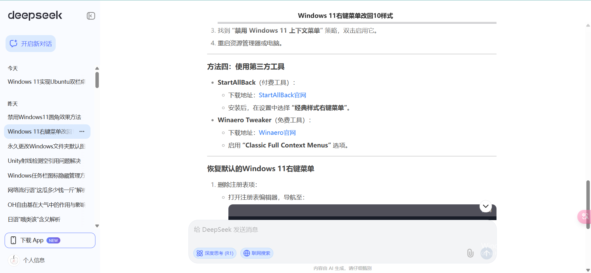Focus the 给 DeepSeek 发送消息 input box
This screenshot has height=273, width=591.
[x=342, y=230]
